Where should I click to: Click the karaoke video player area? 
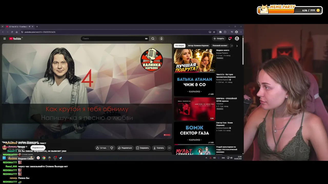point(87,91)
